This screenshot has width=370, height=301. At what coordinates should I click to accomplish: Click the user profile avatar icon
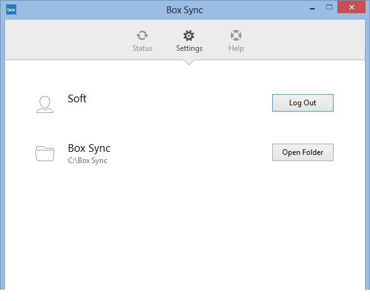(45, 104)
